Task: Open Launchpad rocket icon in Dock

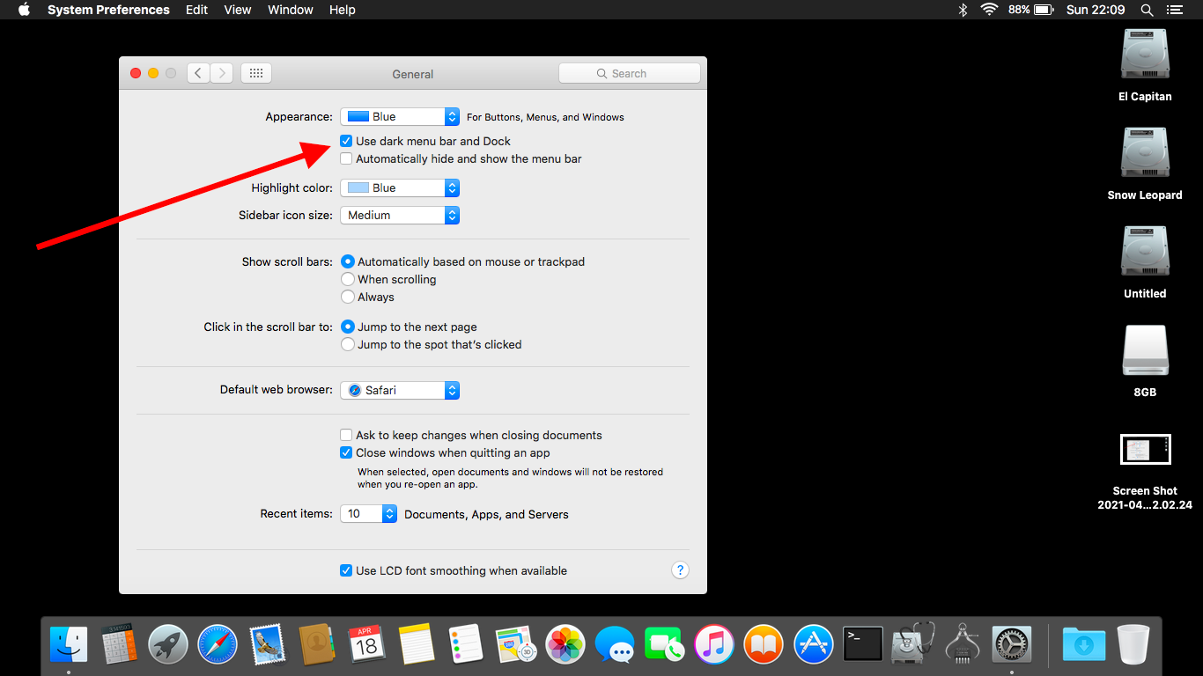Action: click(x=167, y=644)
